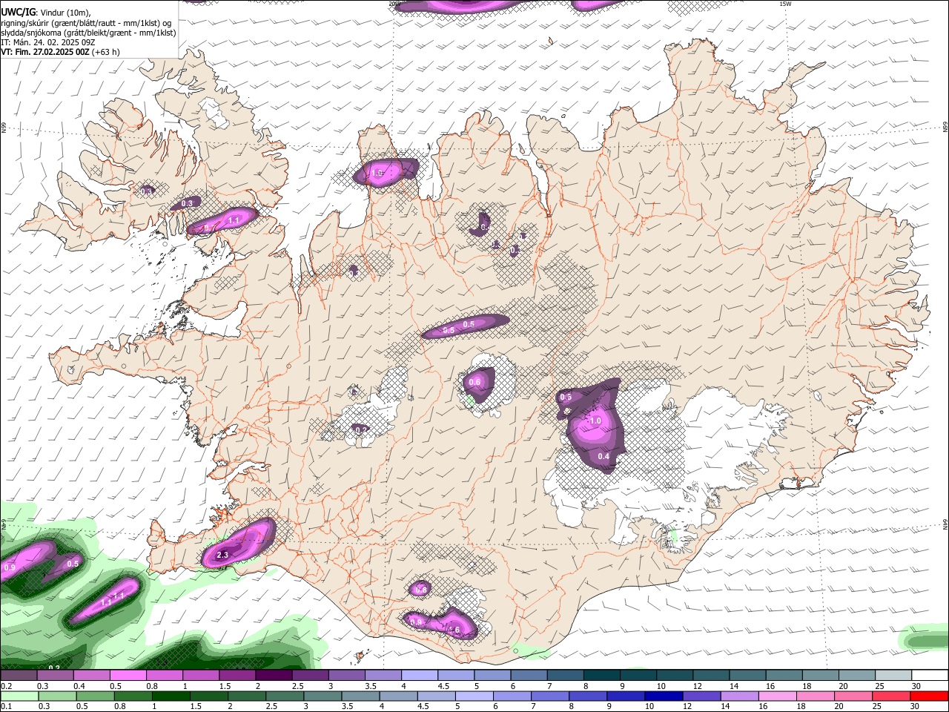949x712 pixels.
Task: Click the legend number "0.1"
Action: click(6, 706)
